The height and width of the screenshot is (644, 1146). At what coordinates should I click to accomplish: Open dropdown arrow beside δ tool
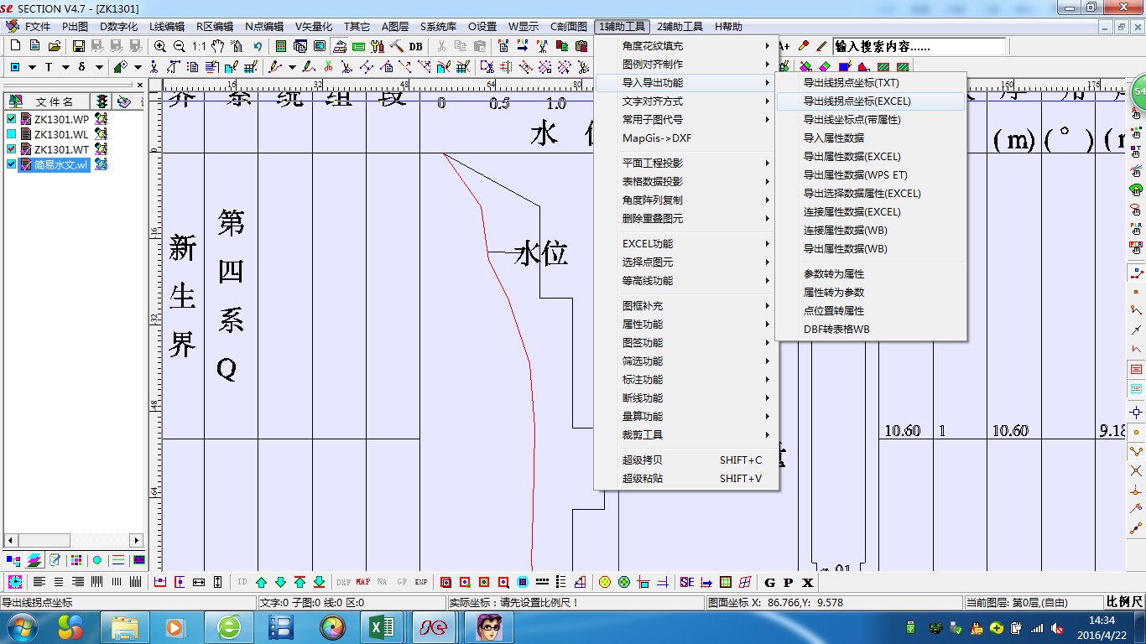pos(99,67)
